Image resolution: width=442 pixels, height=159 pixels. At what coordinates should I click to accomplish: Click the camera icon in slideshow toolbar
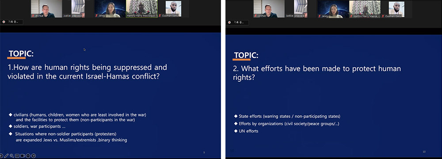click(x=23, y=155)
